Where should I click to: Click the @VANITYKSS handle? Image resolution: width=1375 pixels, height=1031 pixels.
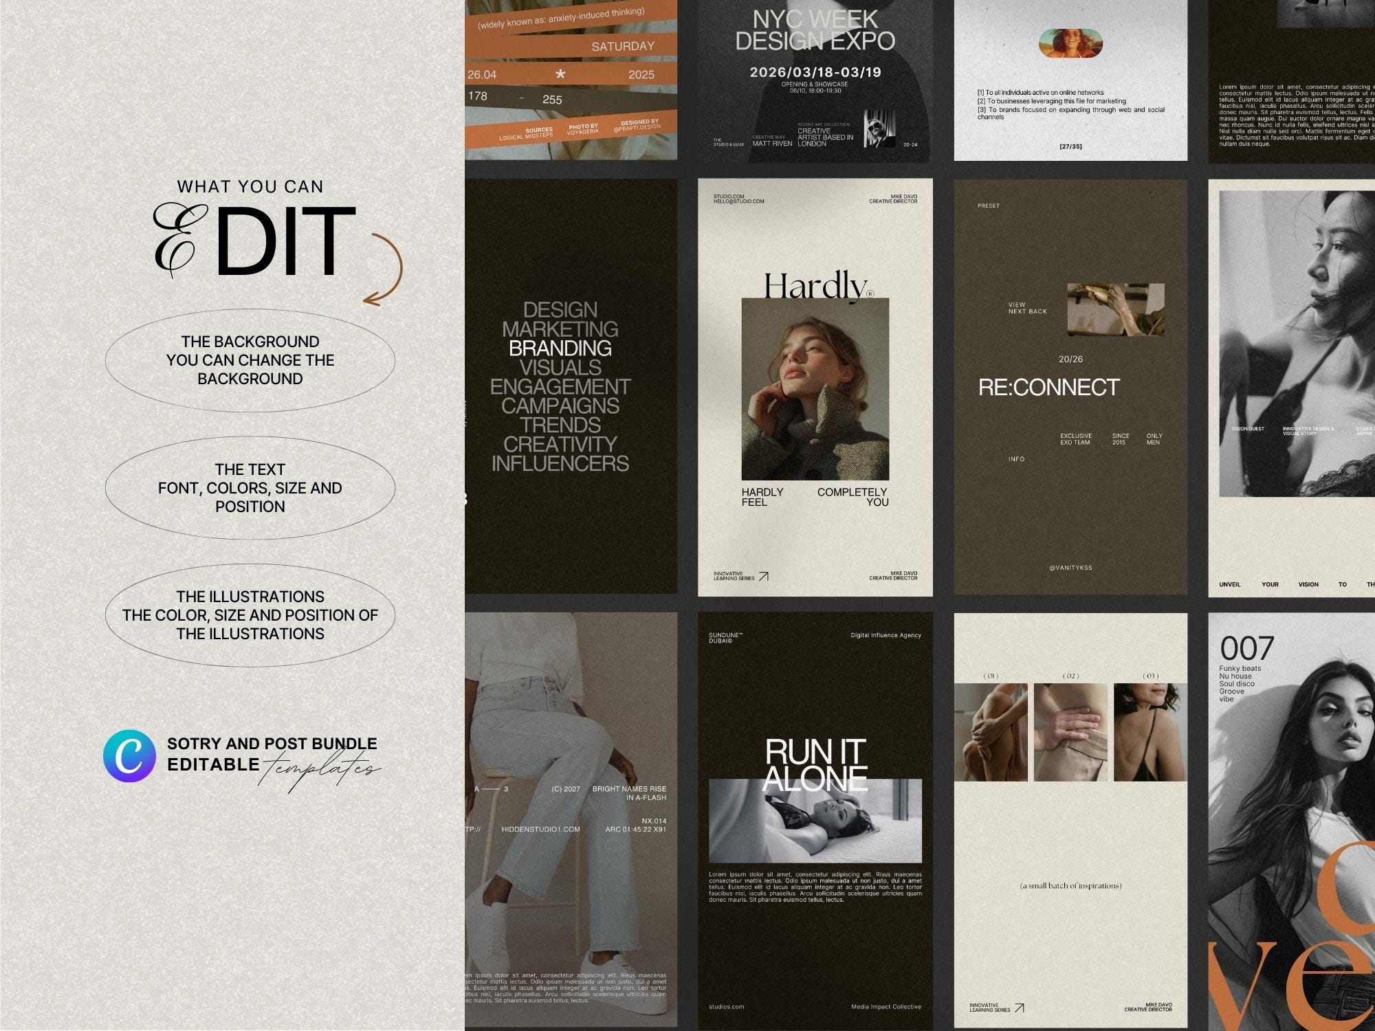coord(1070,568)
